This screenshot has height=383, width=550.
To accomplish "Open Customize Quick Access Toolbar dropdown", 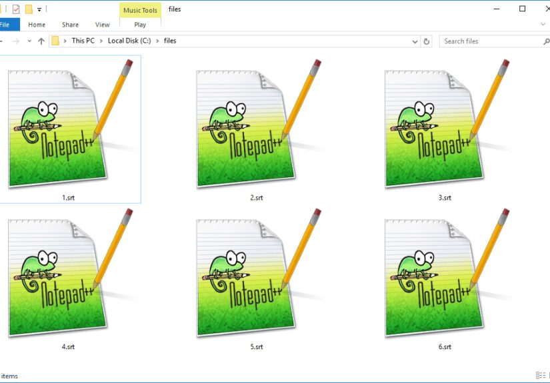I will pyautogui.click(x=39, y=10).
